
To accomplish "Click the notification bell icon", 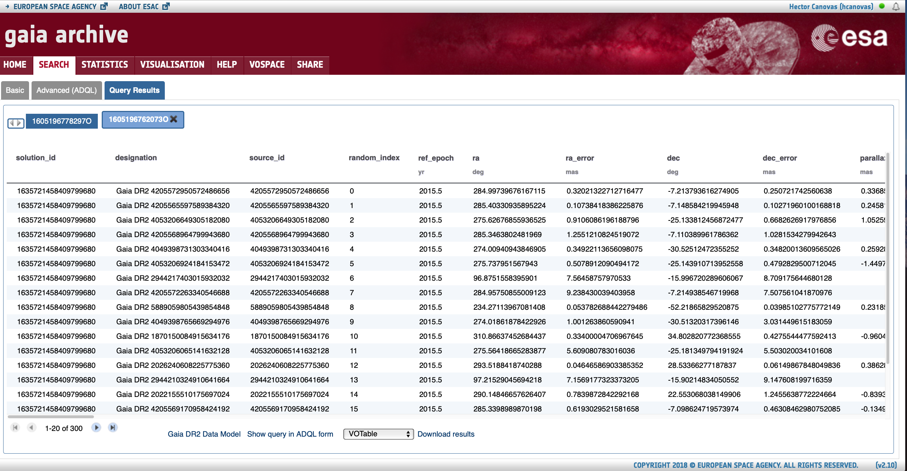I will pos(896,6).
